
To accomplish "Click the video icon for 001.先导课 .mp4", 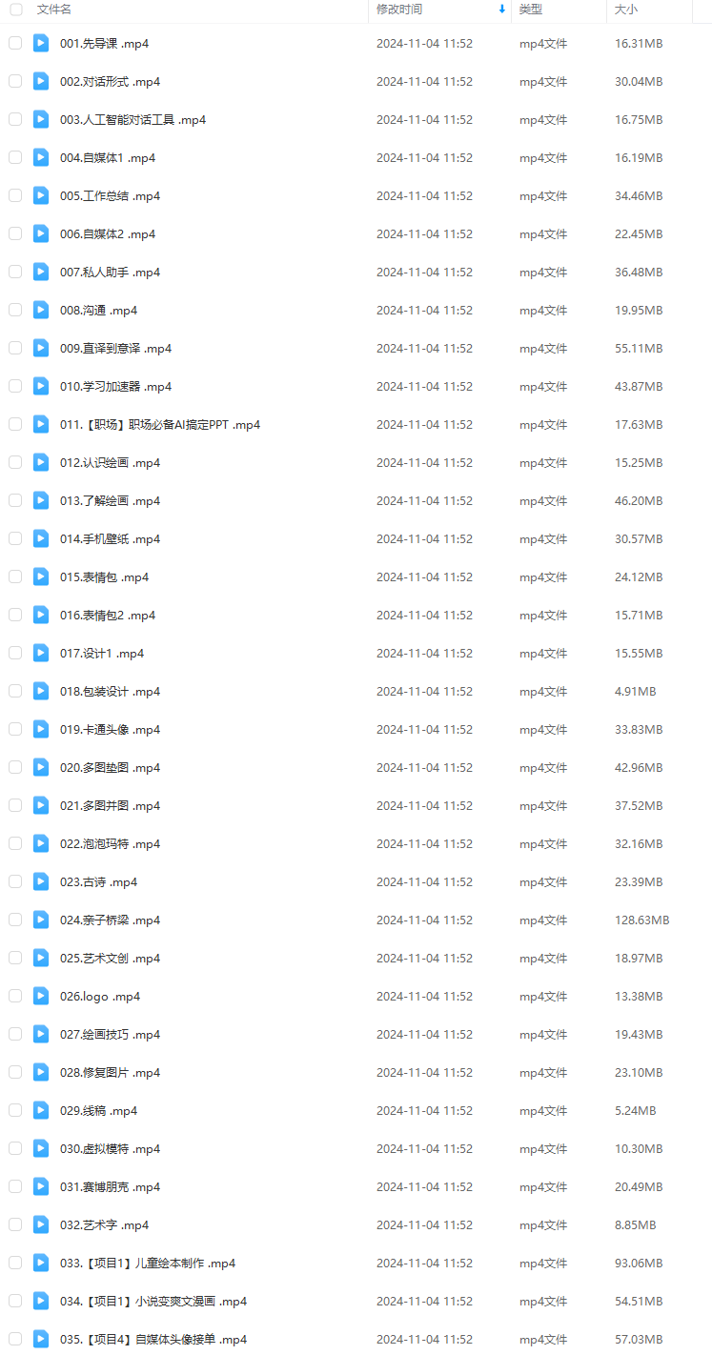I will pyautogui.click(x=41, y=43).
